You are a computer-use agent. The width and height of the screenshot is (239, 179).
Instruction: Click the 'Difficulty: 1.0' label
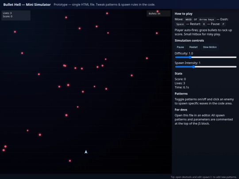pyautogui.click(x=184, y=53)
